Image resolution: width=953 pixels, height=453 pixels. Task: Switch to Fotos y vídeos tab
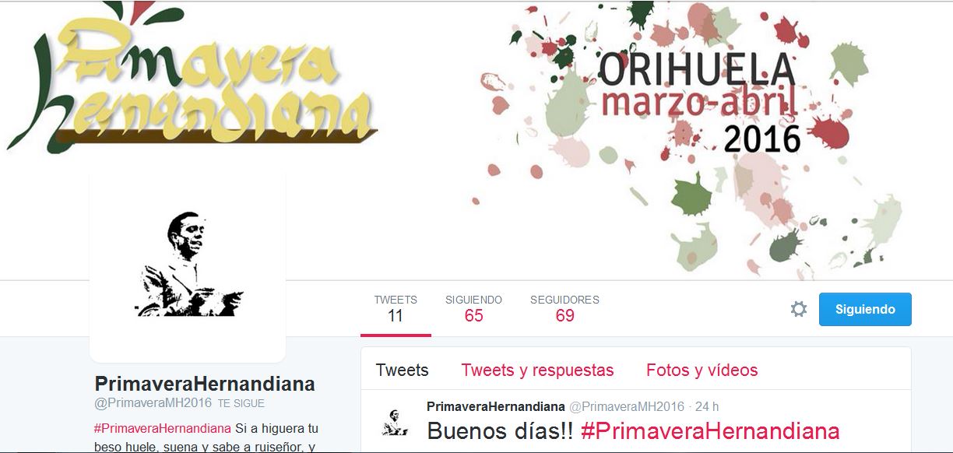tap(702, 370)
